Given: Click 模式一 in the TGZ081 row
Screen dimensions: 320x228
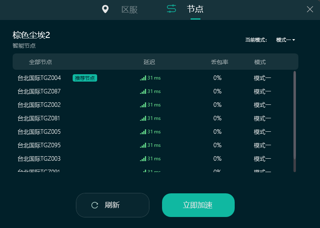Looking at the screenshot, I should (262, 118).
